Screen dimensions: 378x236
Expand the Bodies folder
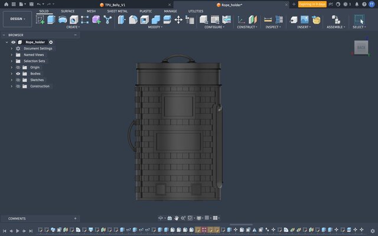point(11,74)
